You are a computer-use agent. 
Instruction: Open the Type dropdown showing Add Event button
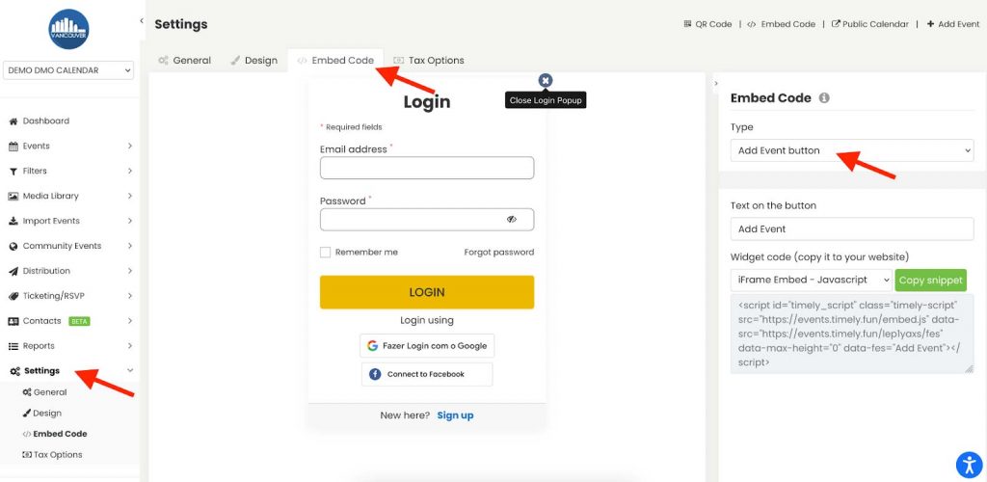click(x=852, y=150)
